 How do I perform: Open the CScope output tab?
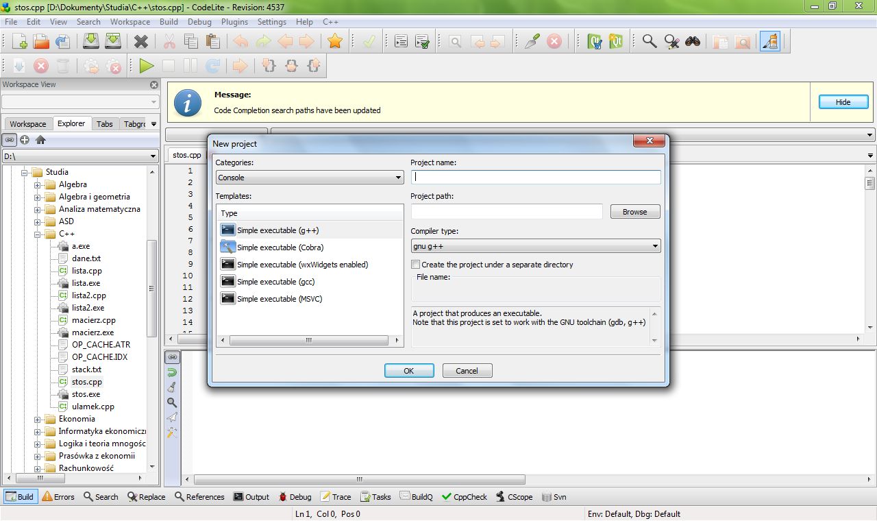[514, 497]
